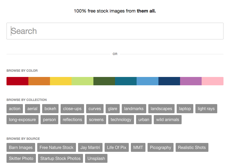Click the glare collection tag
The height and width of the screenshot is (168, 230).
click(x=113, y=109)
